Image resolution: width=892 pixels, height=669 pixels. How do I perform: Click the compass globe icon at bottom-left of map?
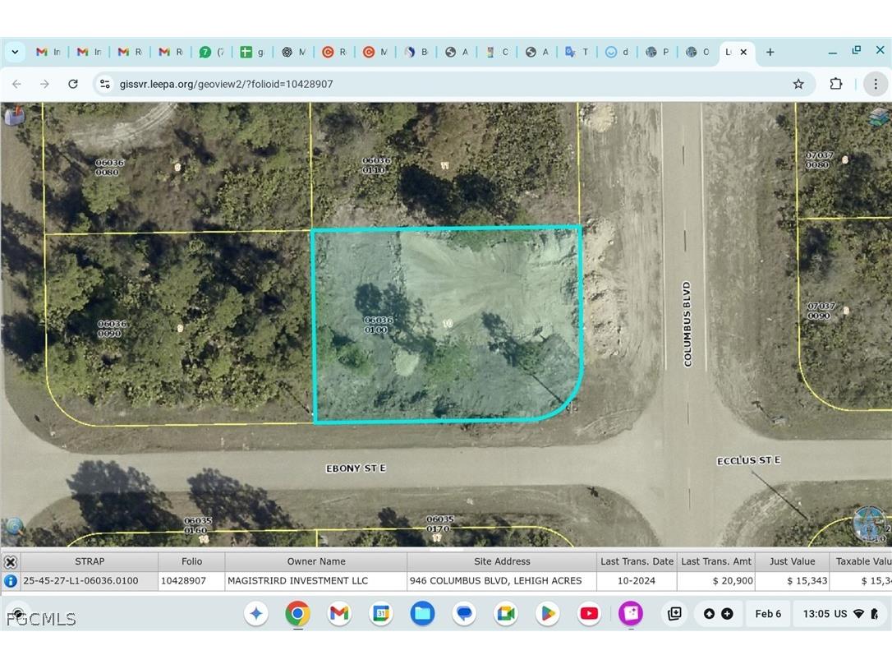[15, 526]
